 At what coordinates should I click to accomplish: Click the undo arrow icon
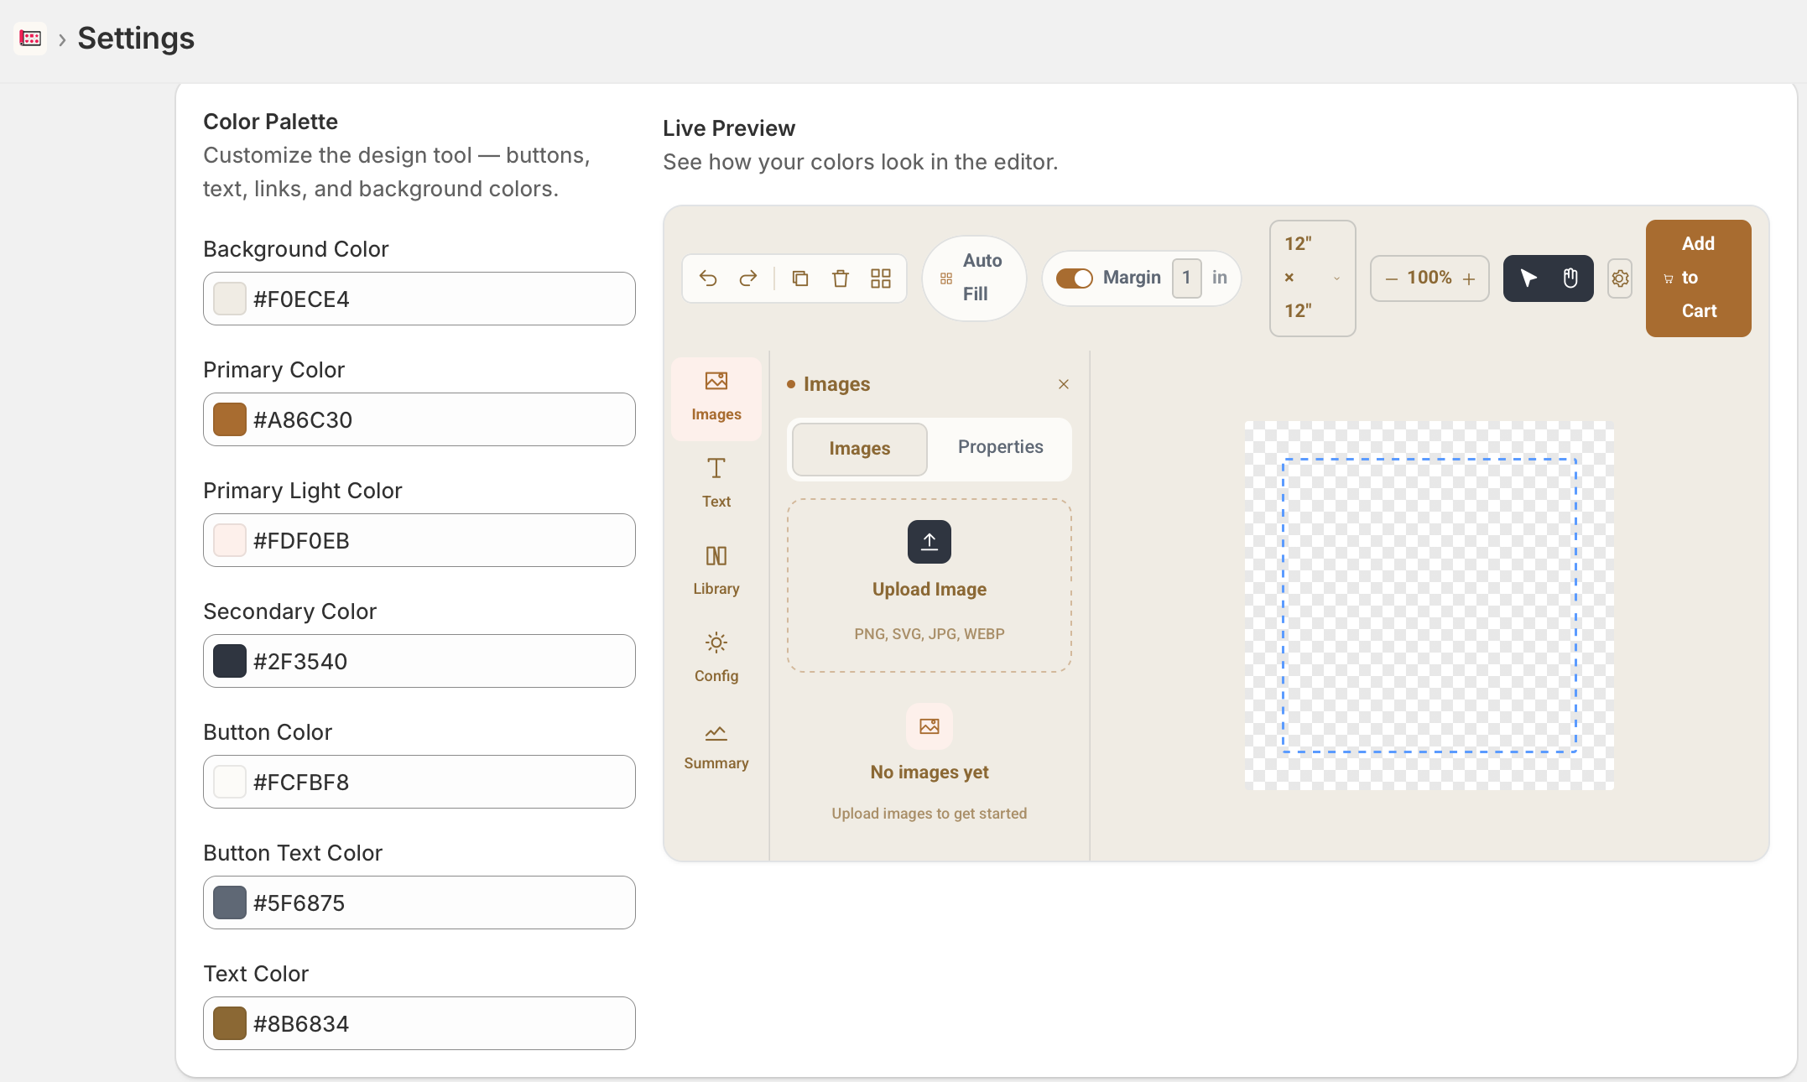point(708,278)
